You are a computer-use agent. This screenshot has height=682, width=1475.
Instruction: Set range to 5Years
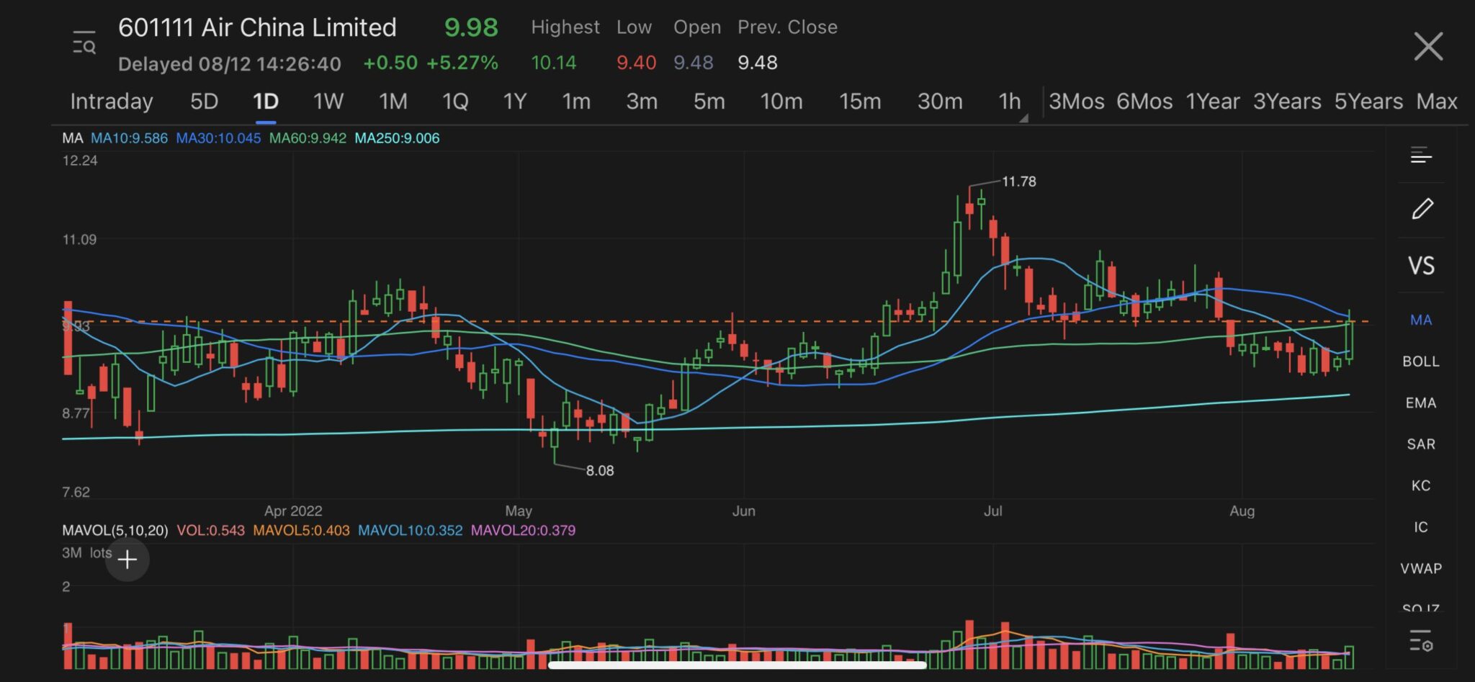(1368, 102)
